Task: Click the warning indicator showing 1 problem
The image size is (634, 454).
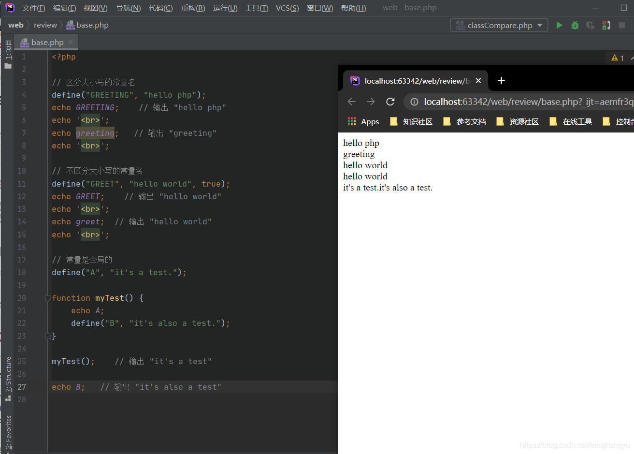Action: pos(618,58)
